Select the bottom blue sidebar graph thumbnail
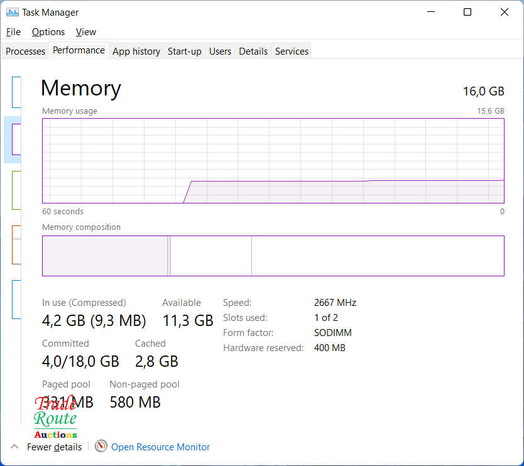This screenshot has height=466, width=524. coord(16,299)
